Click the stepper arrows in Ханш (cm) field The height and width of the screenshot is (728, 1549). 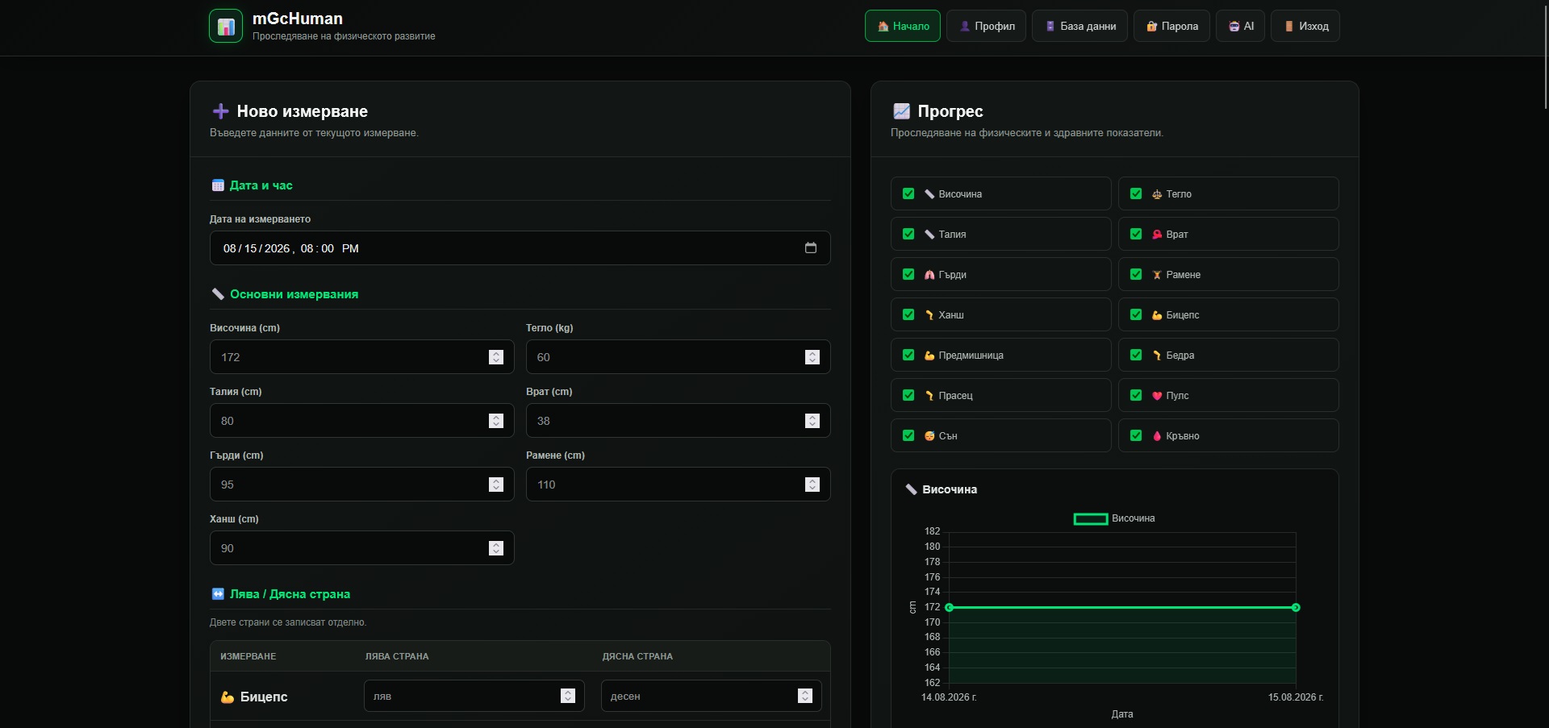(x=496, y=548)
